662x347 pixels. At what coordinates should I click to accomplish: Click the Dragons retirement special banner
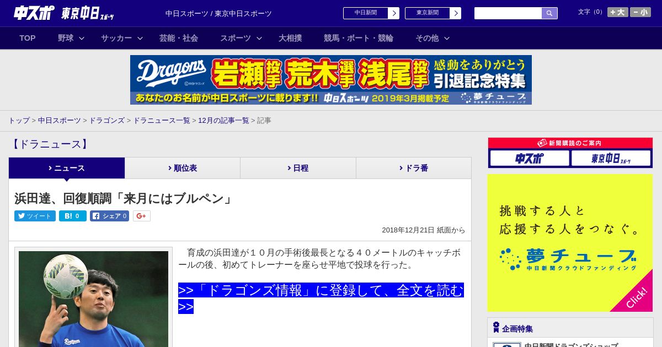331,80
